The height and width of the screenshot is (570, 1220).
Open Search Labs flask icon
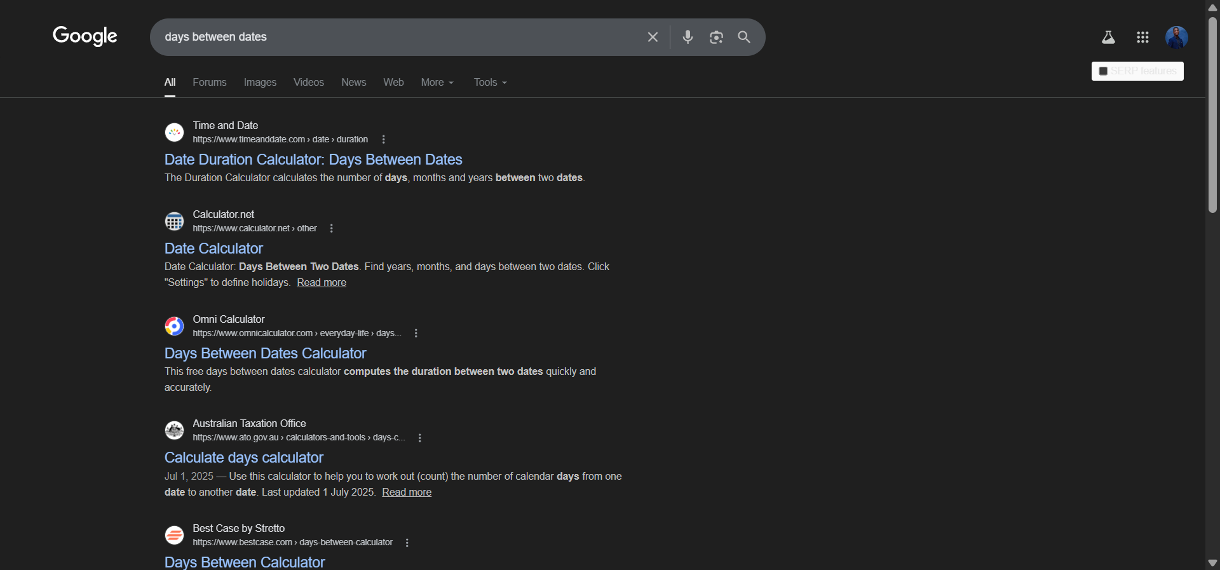click(x=1108, y=37)
